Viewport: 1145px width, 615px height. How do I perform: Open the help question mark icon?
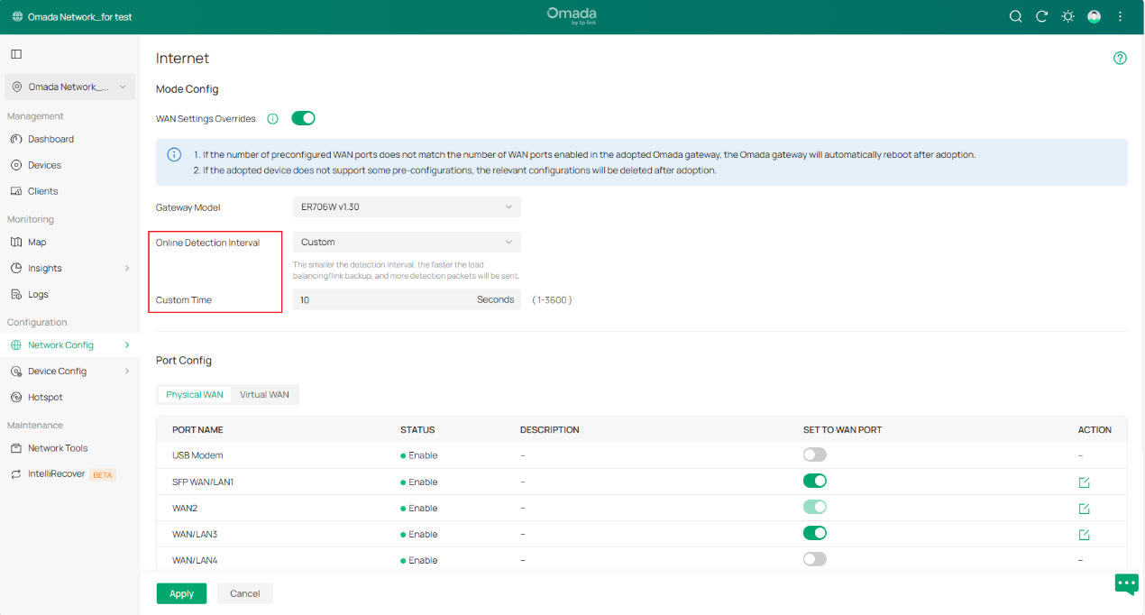1120,58
